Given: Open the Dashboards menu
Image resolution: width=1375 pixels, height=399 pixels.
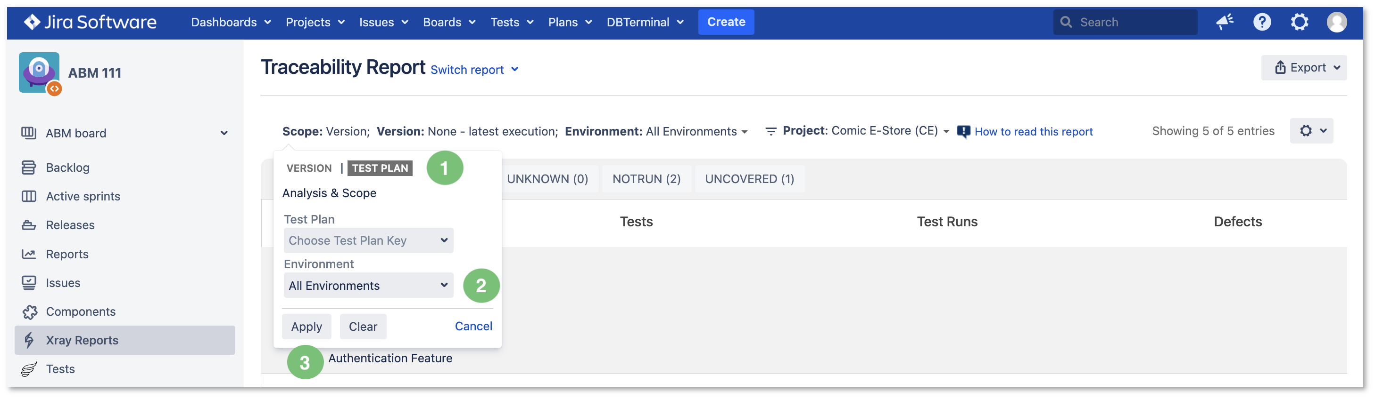Looking at the screenshot, I should pyautogui.click(x=231, y=22).
